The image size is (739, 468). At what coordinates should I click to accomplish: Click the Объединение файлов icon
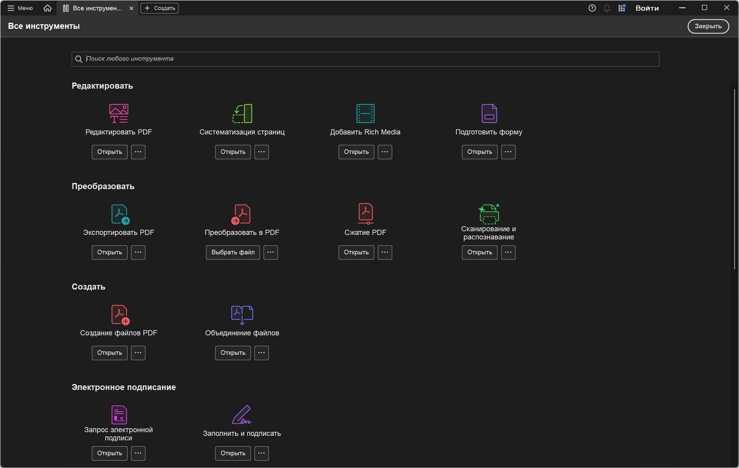pyautogui.click(x=242, y=314)
